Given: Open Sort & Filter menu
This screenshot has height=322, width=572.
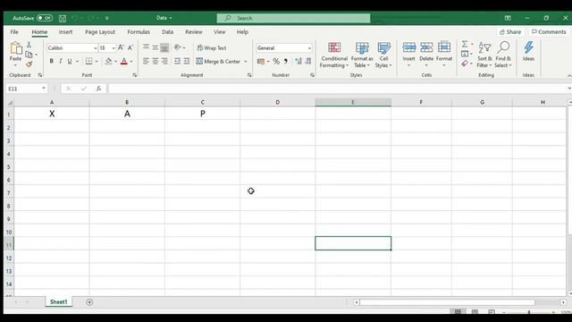Looking at the screenshot, I should pyautogui.click(x=484, y=55).
